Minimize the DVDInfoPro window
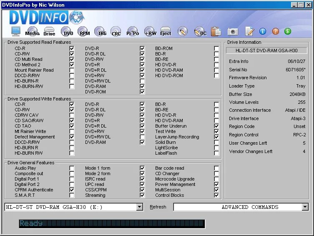Screen dimensions: 314x236 coord(294,5)
